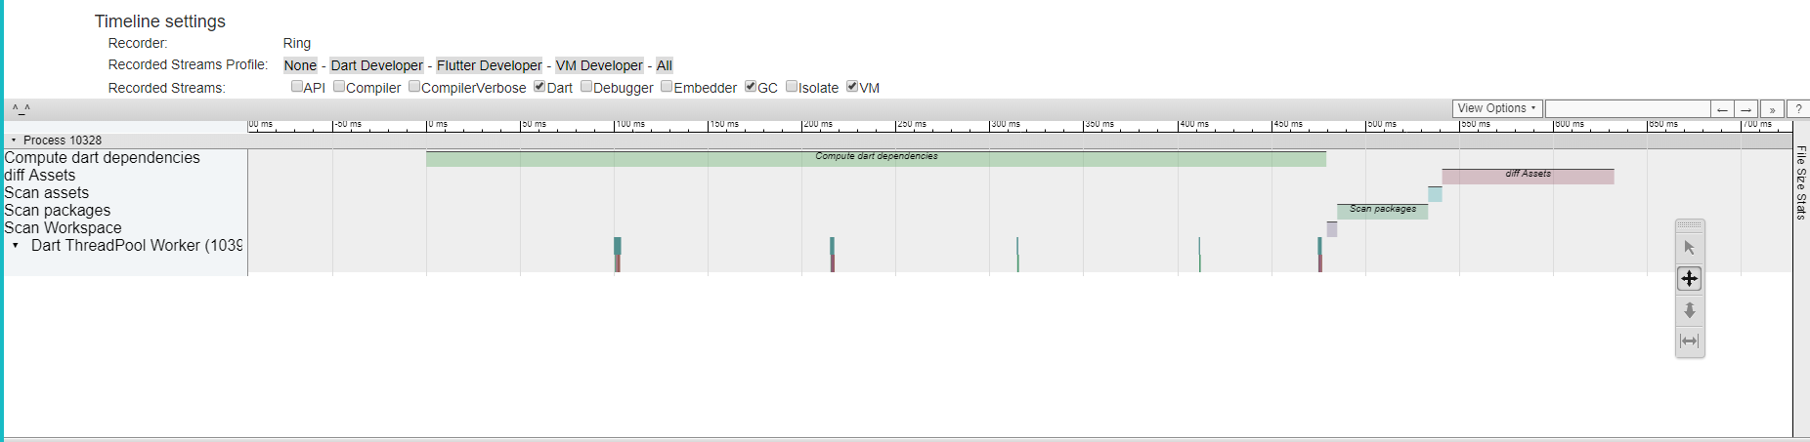Enable the Debugger stream checkbox

(586, 86)
